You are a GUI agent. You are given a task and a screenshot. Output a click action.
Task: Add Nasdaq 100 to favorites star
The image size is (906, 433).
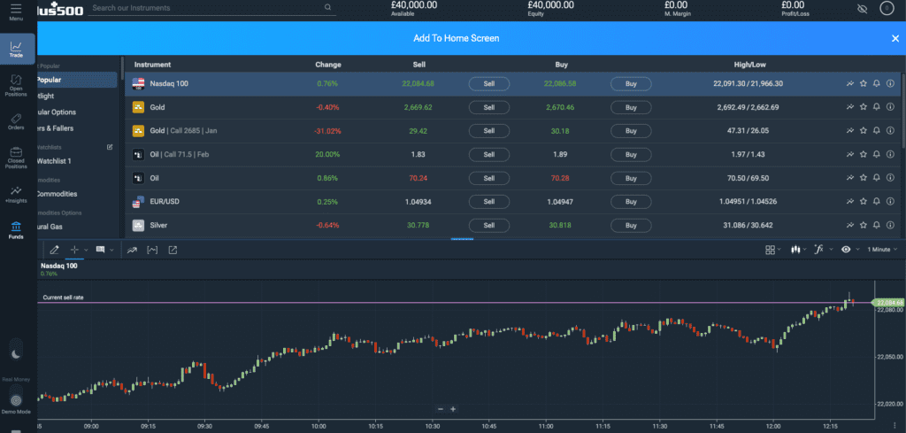pos(864,84)
